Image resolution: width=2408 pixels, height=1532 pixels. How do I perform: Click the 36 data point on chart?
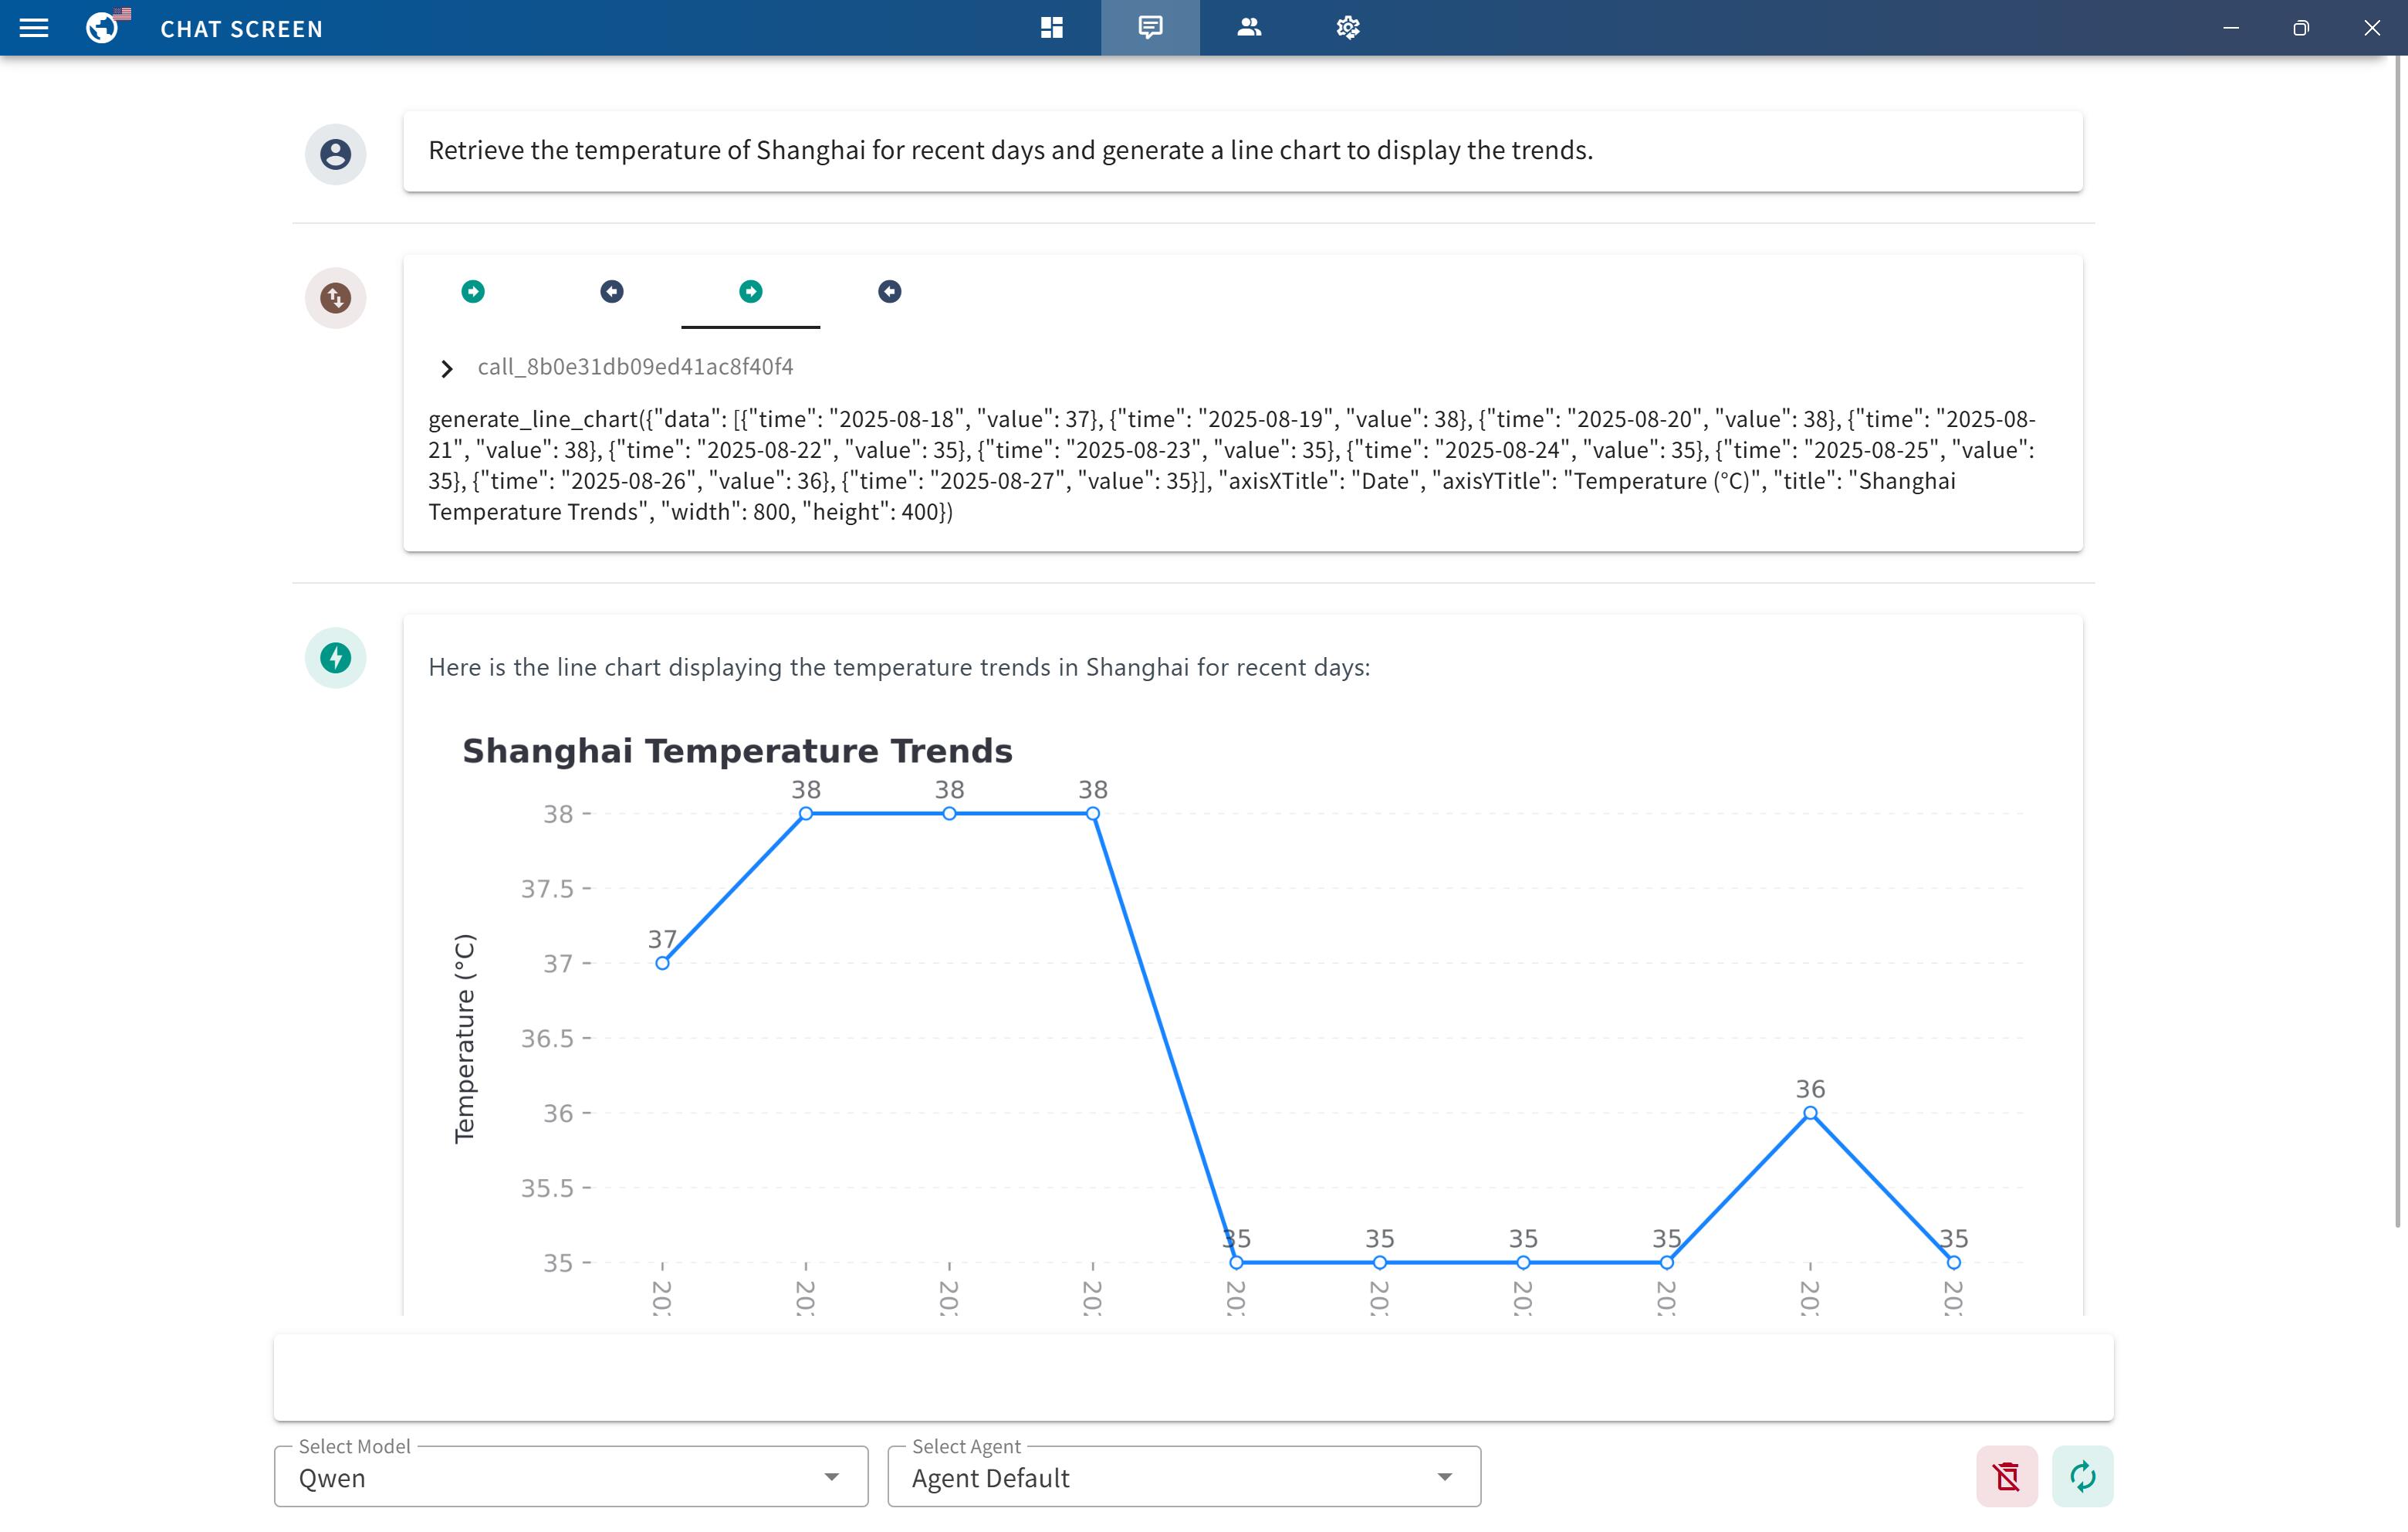(x=1810, y=1113)
